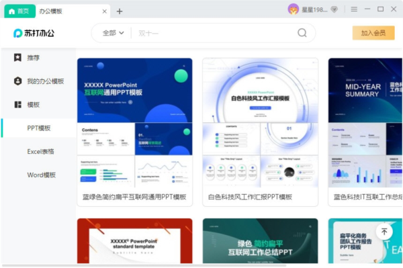
Task: Click the back-to-top arrow button
Action: pos(384,232)
